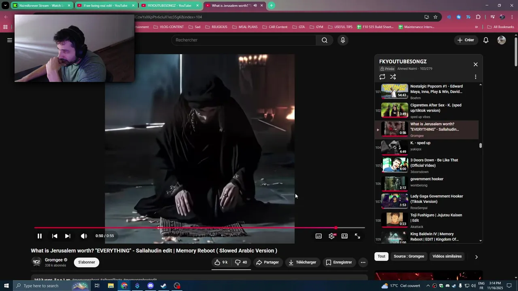Play Lady Gaga Government Hooker Tiktok Version

[x=427, y=202]
